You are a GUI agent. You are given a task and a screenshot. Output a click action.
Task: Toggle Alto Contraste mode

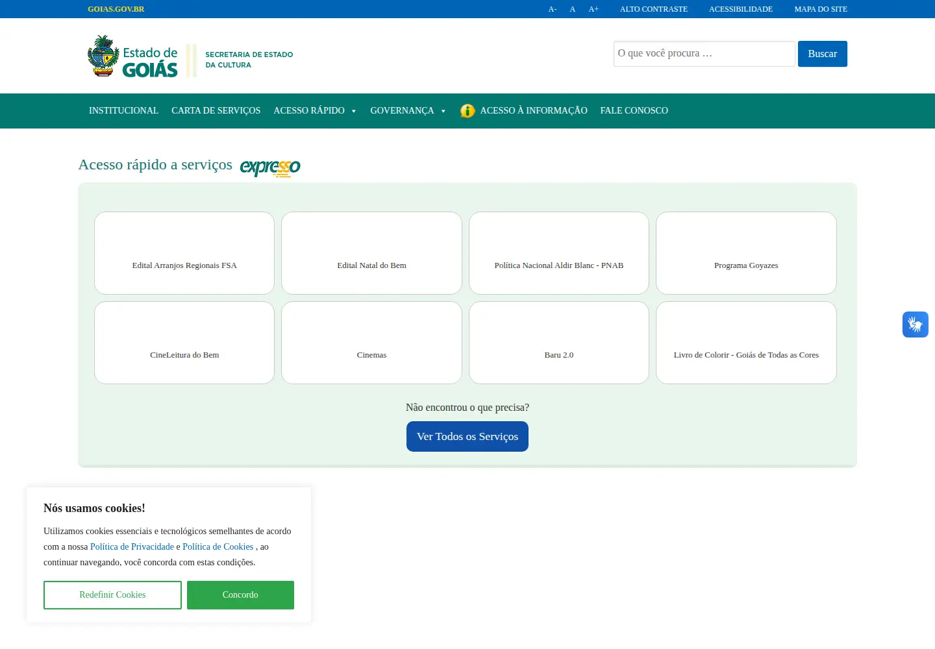click(654, 9)
